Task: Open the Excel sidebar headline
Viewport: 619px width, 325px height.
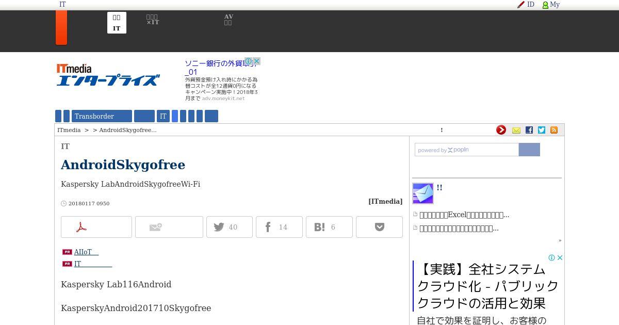Action: (464, 215)
